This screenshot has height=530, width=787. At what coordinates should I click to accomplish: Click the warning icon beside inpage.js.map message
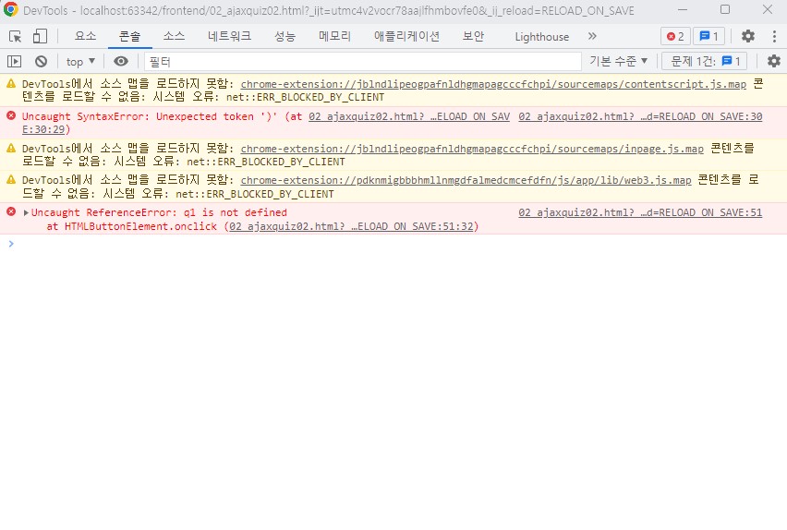point(11,148)
